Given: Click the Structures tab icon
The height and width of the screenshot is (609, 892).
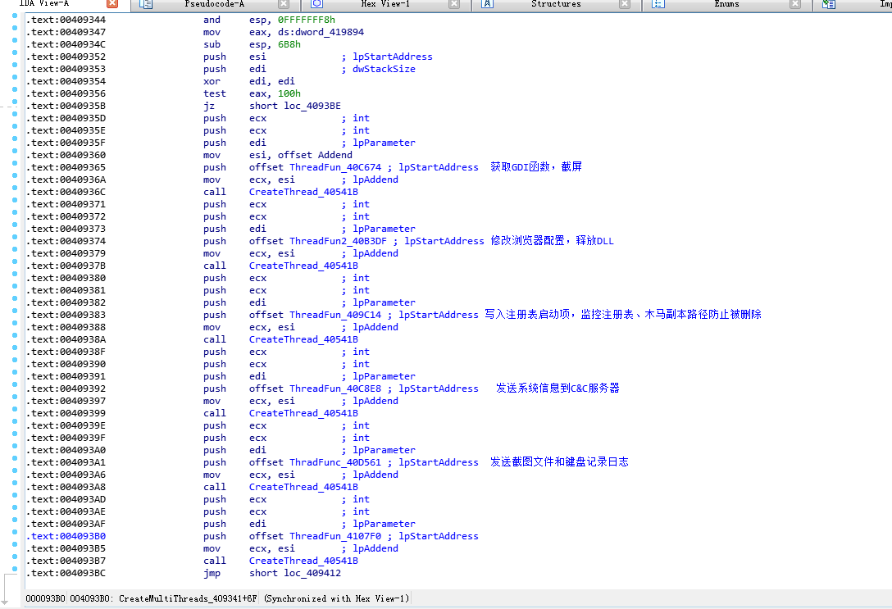Looking at the screenshot, I should (x=487, y=4).
